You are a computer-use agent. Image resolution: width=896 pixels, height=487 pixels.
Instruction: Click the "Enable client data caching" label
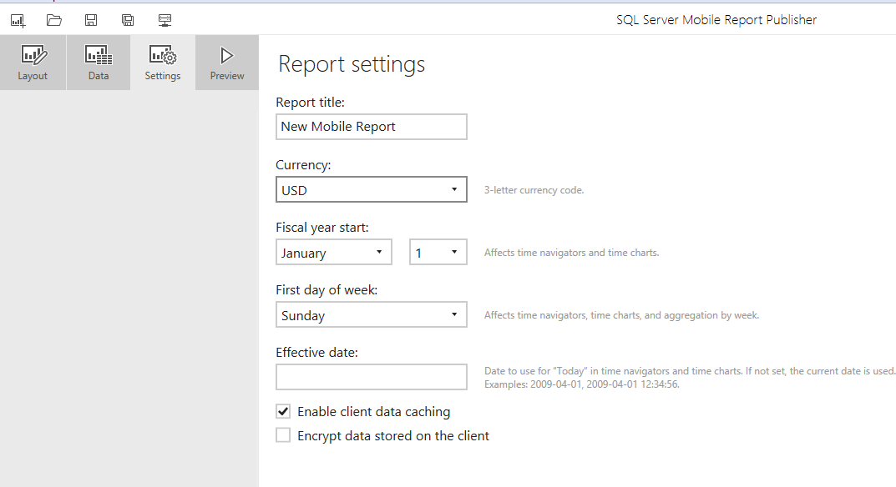pyautogui.click(x=373, y=411)
